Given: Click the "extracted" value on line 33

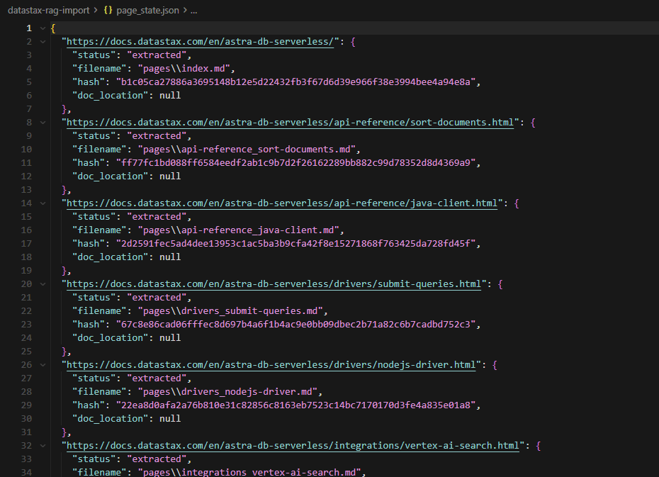Looking at the screenshot, I should 157,459.
